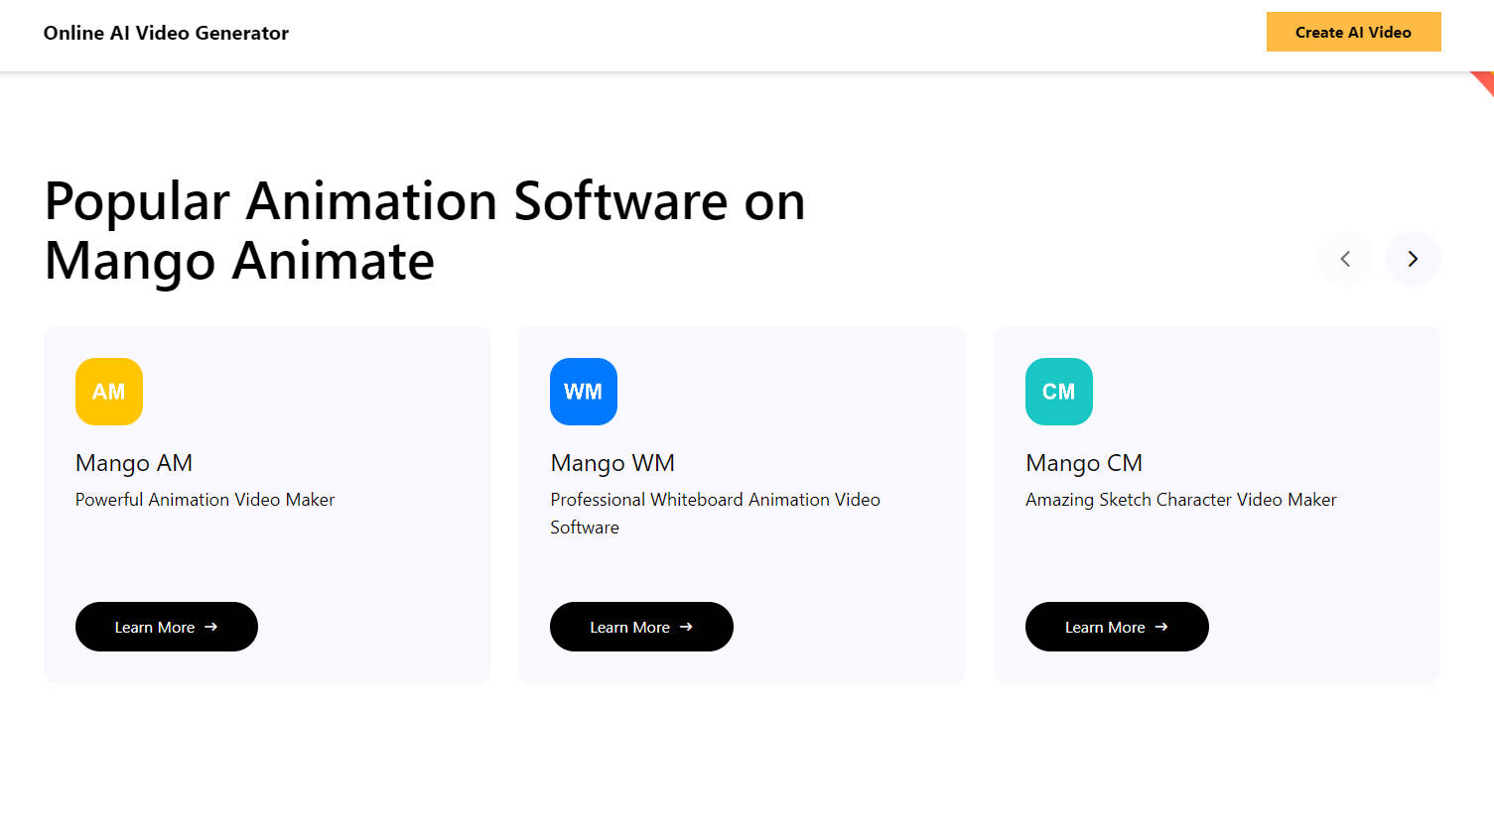Click the teal CM app icon

pyautogui.click(x=1059, y=392)
